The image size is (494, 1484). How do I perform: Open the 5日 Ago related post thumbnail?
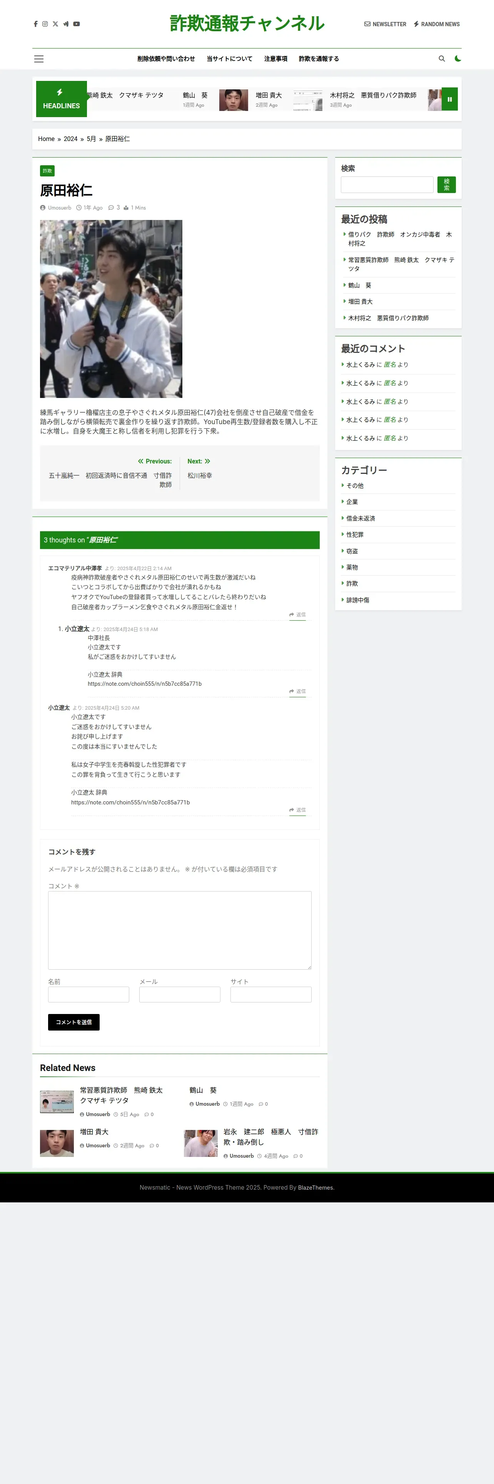(57, 1101)
